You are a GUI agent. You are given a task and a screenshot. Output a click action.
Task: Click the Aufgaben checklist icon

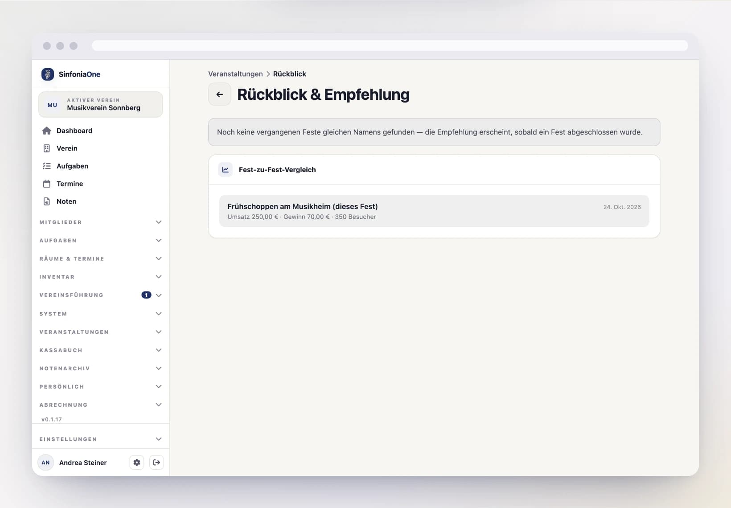tap(47, 166)
